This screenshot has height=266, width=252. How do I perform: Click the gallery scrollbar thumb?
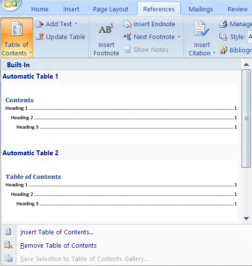click(246, 118)
